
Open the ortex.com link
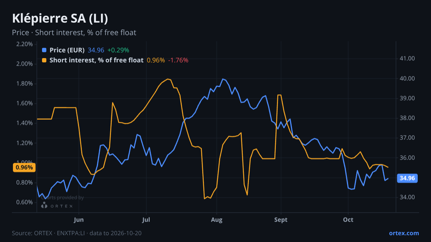coord(404,233)
